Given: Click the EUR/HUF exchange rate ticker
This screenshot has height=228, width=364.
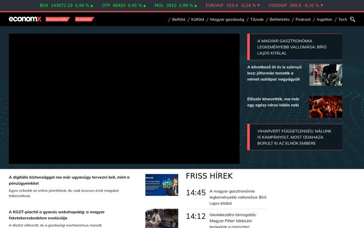Looking at the screenshot, I should 233,6.
